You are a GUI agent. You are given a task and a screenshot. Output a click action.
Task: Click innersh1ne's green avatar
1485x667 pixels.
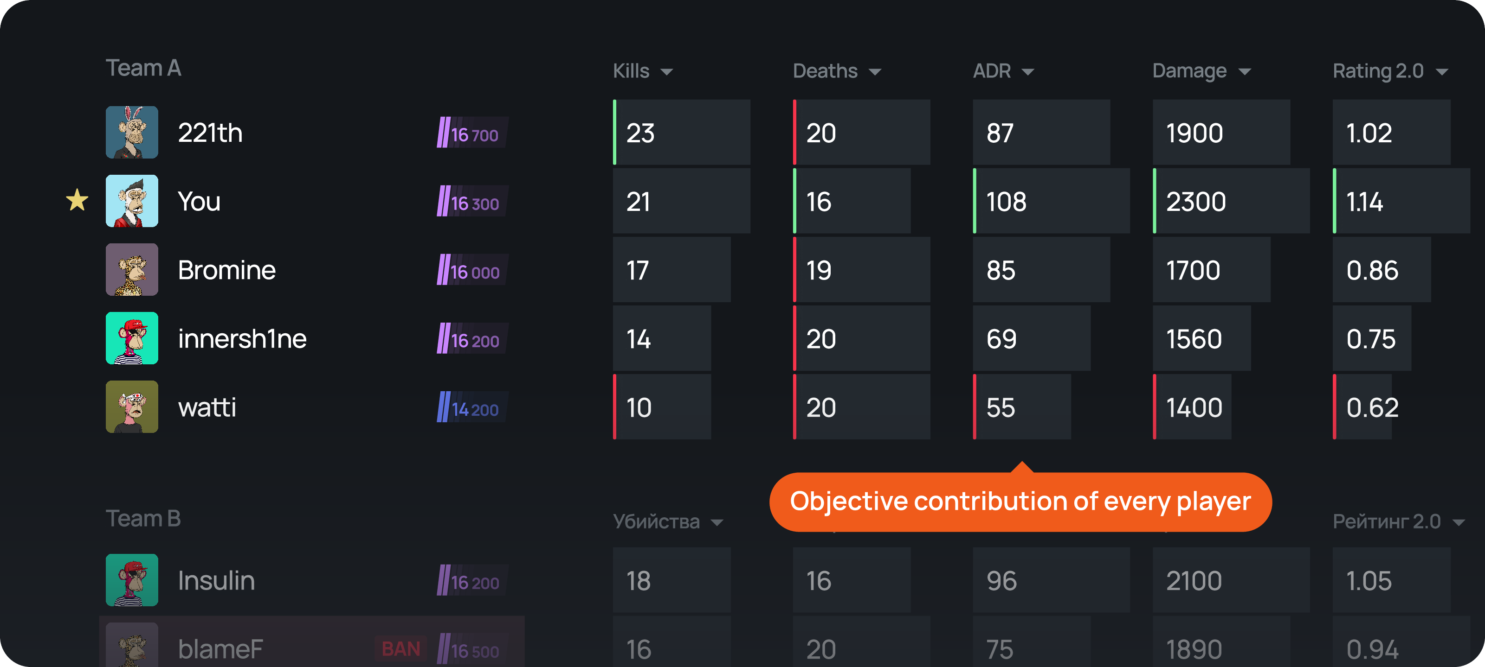click(x=131, y=338)
